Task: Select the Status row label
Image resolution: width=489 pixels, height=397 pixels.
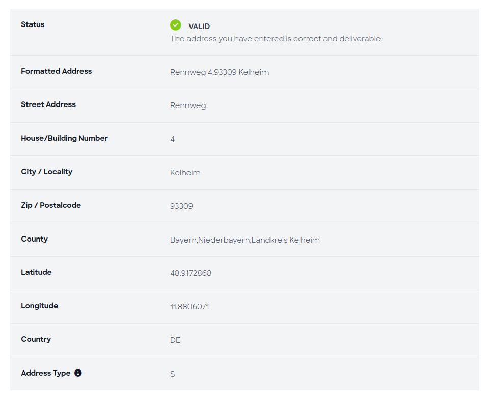Action: click(32, 24)
